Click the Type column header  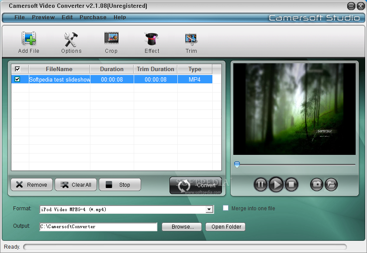tap(195, 69)
